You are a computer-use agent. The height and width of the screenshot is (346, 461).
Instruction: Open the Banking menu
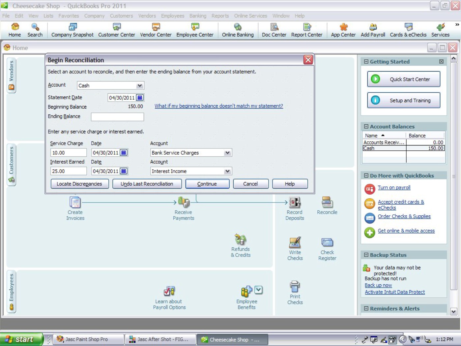click(x=198, y=16)
